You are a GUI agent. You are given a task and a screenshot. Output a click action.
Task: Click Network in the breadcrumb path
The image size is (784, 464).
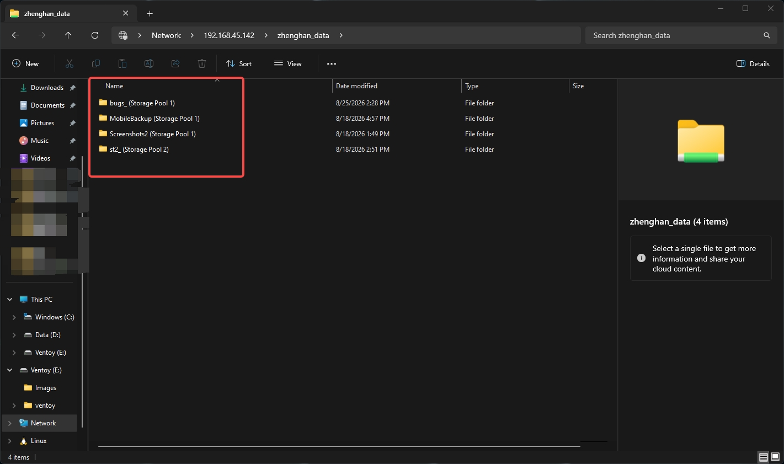click(166, 35)
